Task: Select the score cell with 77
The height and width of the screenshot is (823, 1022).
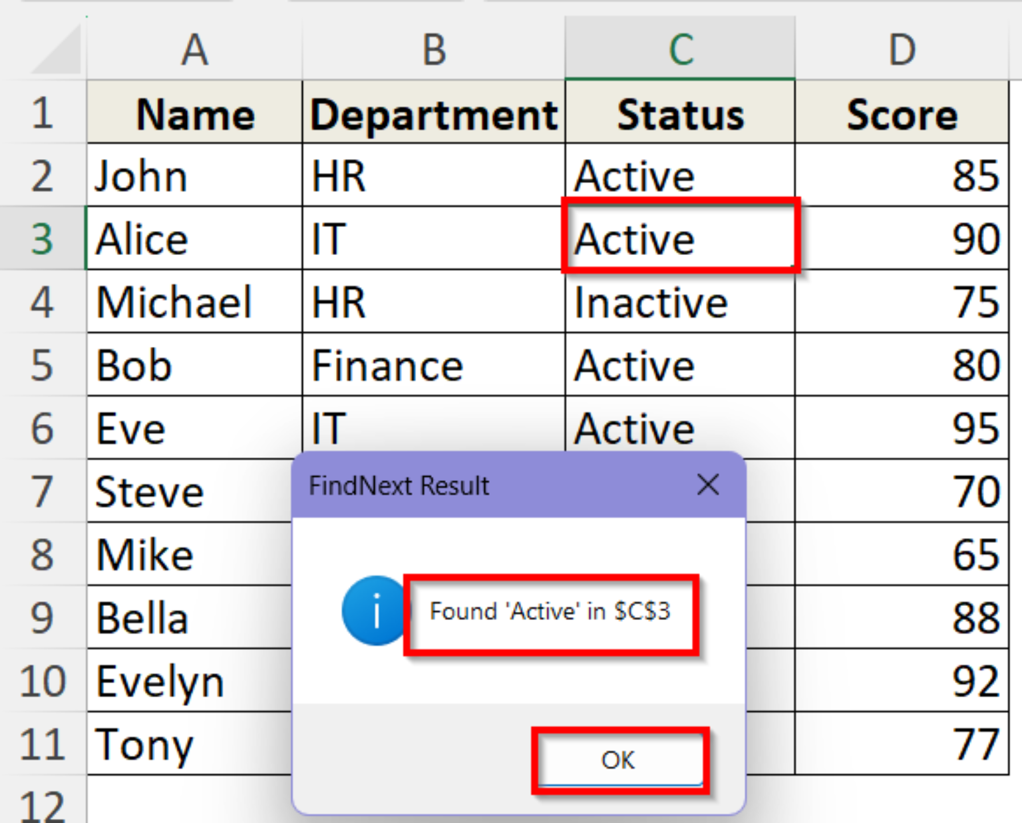Action: [x=902, y=744]
